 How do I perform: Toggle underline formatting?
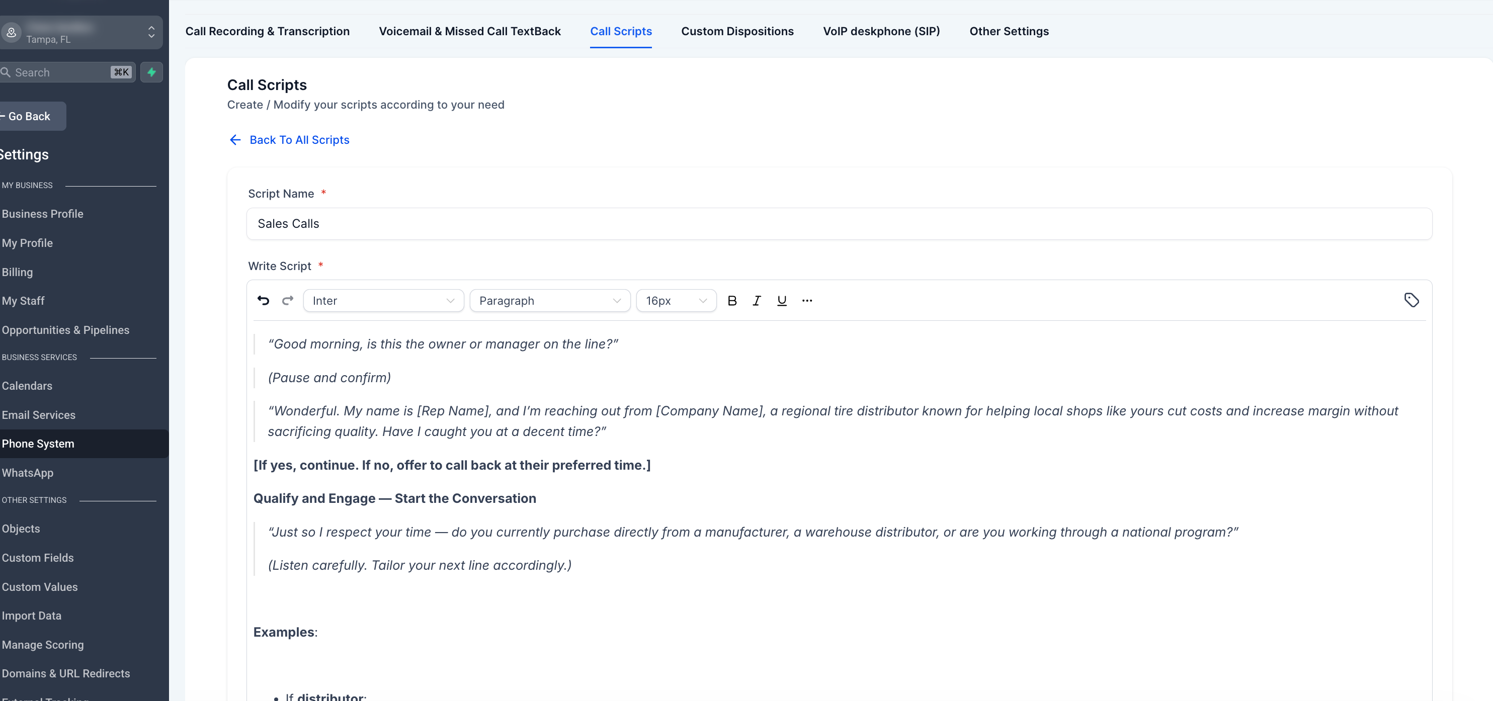tap(782, 300)
